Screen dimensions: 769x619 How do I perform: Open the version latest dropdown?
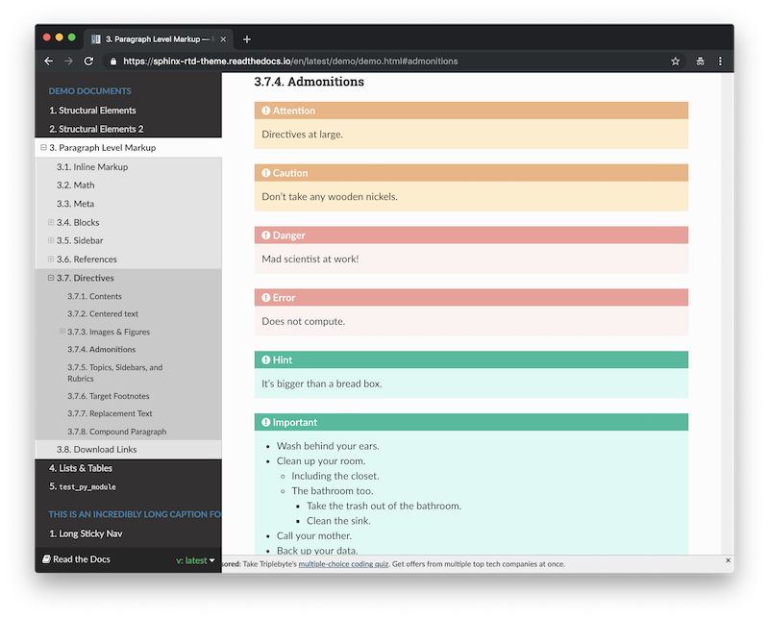(x=196, y=560)
